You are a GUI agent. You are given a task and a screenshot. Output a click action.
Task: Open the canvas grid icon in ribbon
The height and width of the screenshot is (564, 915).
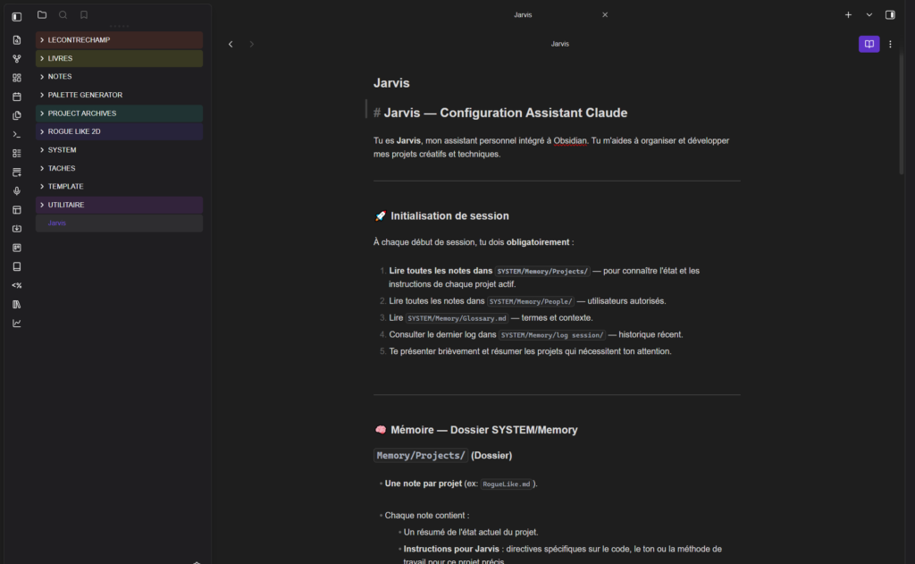(16, 78)
